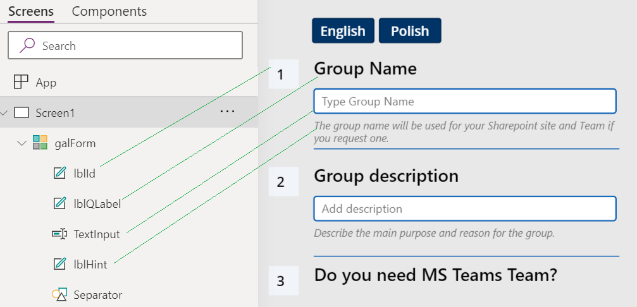637x307 pixels.
Task: Click the galForm gallery icon
Action: (x=40, y=143)
